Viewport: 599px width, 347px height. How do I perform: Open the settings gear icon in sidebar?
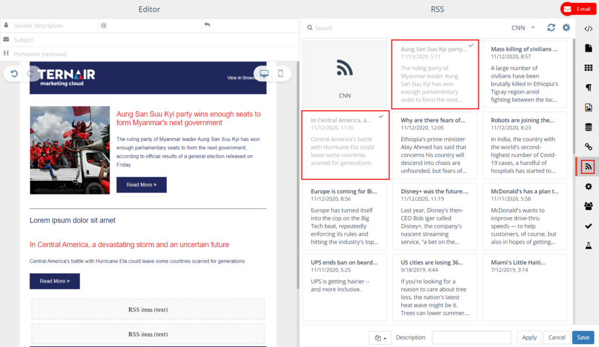[588, 187]
